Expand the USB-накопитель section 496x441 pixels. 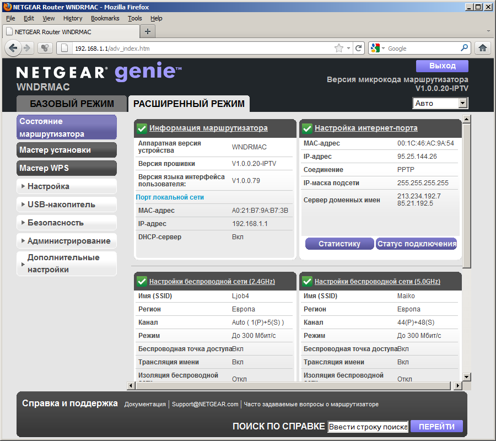67,205
